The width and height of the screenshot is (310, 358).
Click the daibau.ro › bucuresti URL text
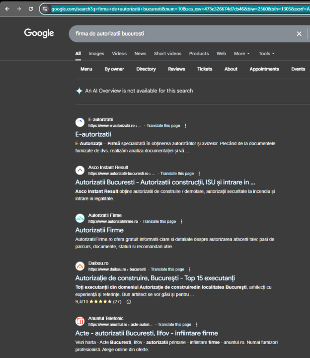117,269
